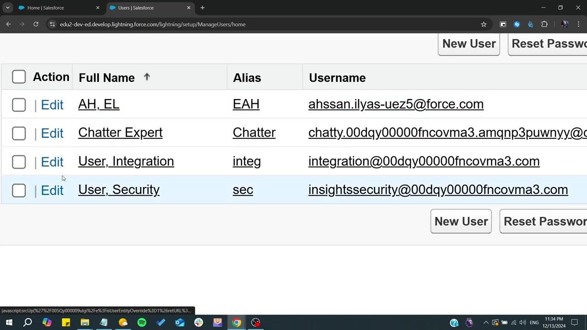
Task: Open Outlook from the taskbar
Action: [180, 322]
